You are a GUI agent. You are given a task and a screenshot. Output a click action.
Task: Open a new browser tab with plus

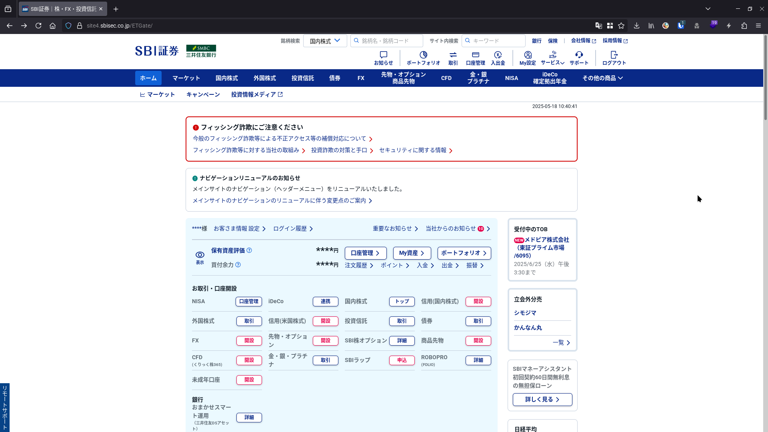click(x=116, y=9)
